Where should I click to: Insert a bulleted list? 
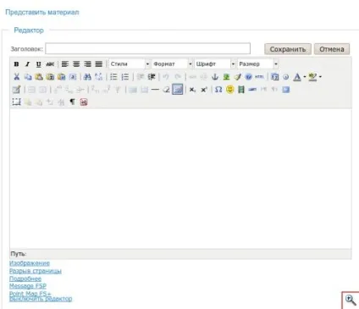(x=113, y=77)
